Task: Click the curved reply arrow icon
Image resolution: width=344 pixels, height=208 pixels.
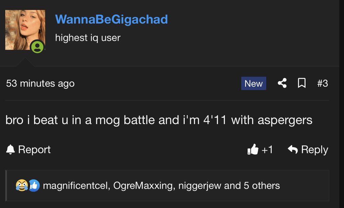Action: (x=293, y=150)
